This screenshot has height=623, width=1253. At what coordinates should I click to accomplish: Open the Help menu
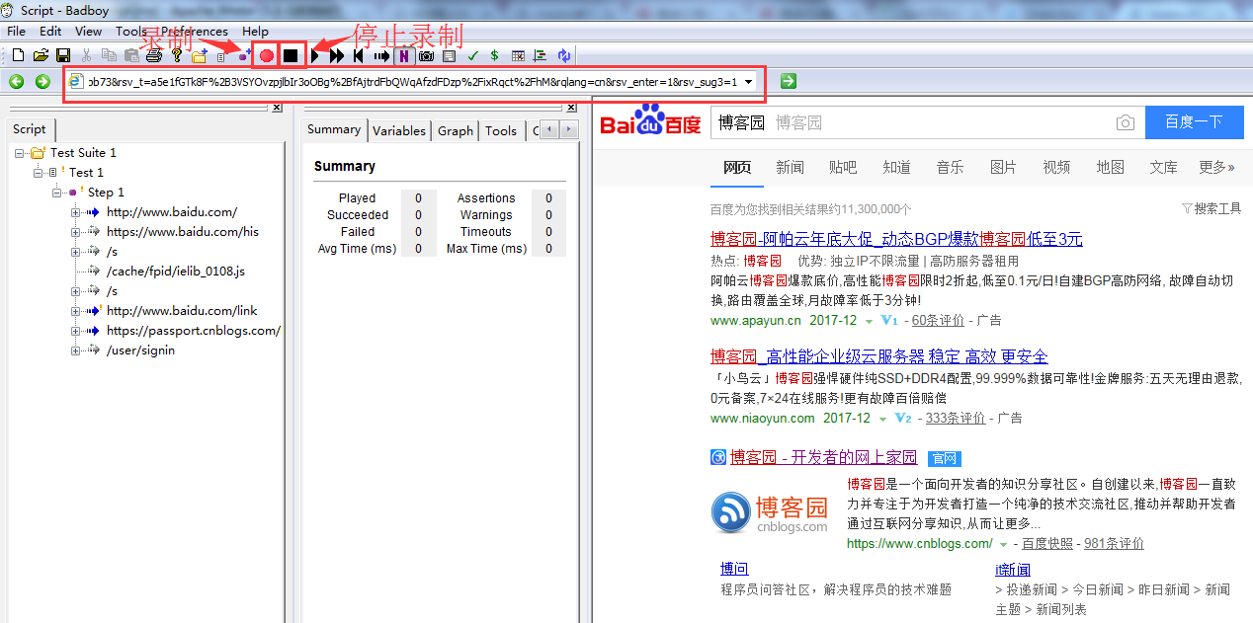(x=255, y=32)
